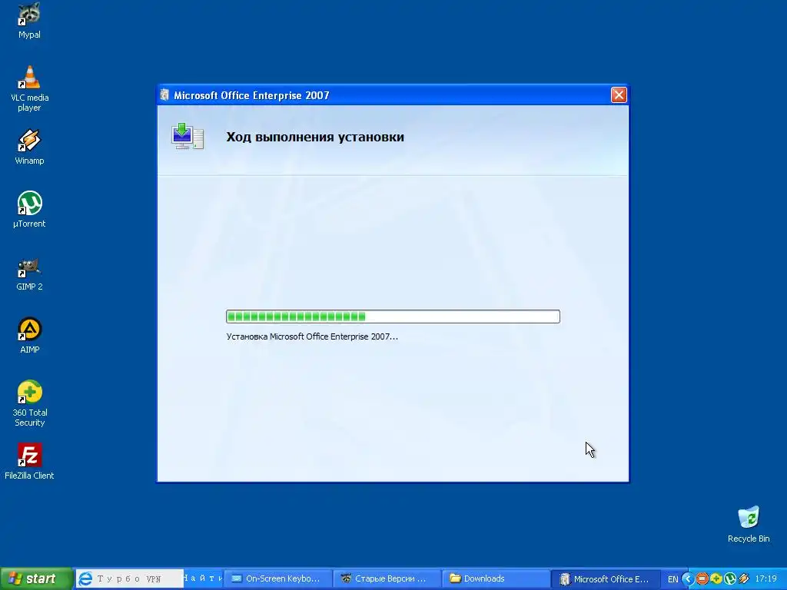Viewport: 787px width, 590px height.
Task: Switch to the Downloads folder taskbar window
Action: [496, 578]
